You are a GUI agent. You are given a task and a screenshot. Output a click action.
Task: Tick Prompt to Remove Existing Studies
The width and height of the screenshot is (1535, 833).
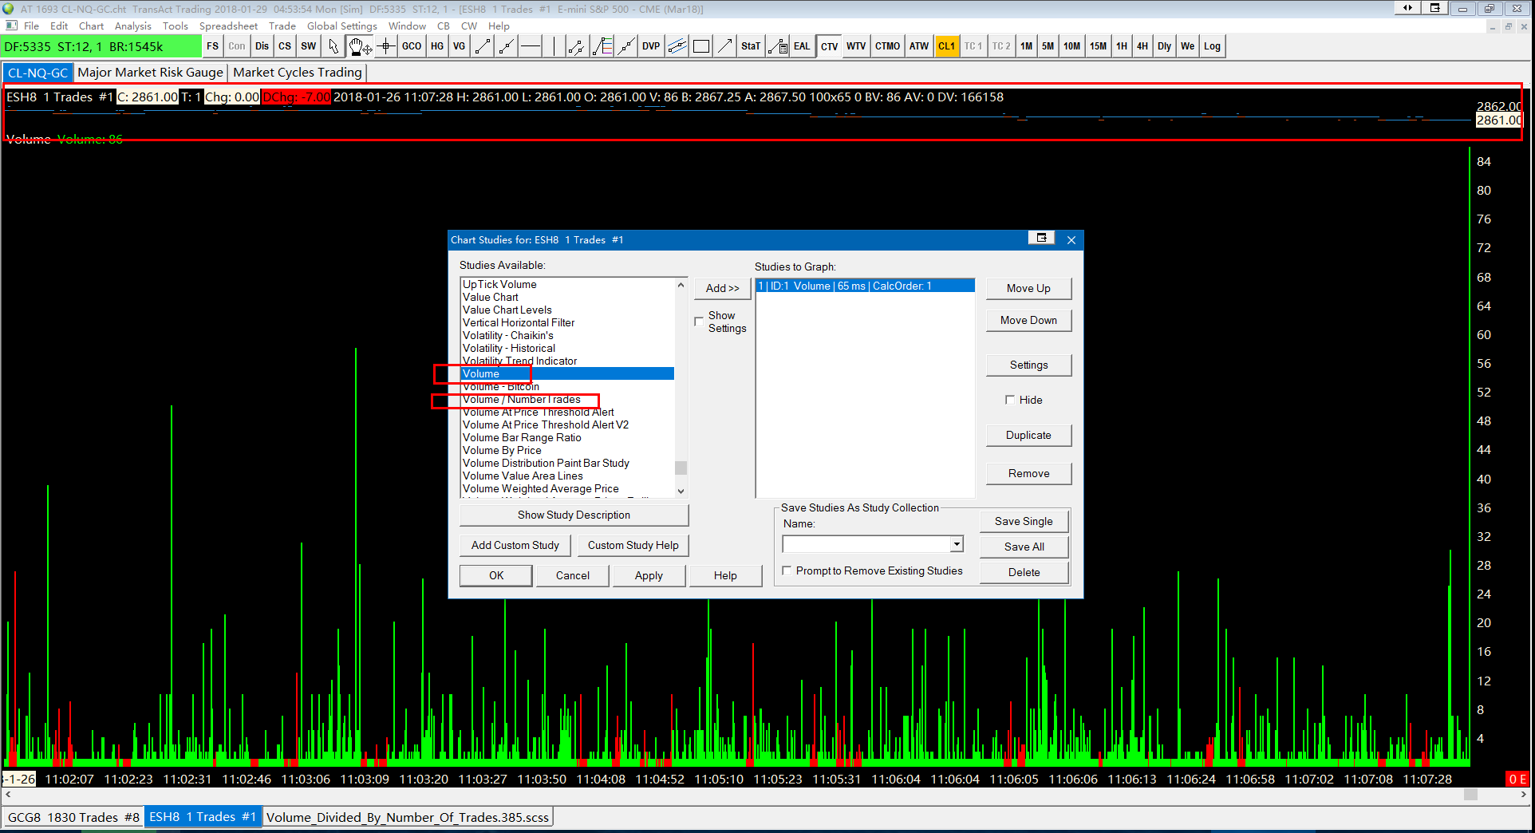[x=787, y=570]
